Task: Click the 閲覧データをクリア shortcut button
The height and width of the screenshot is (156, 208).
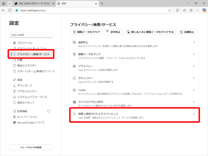Action: coord(86,32)
